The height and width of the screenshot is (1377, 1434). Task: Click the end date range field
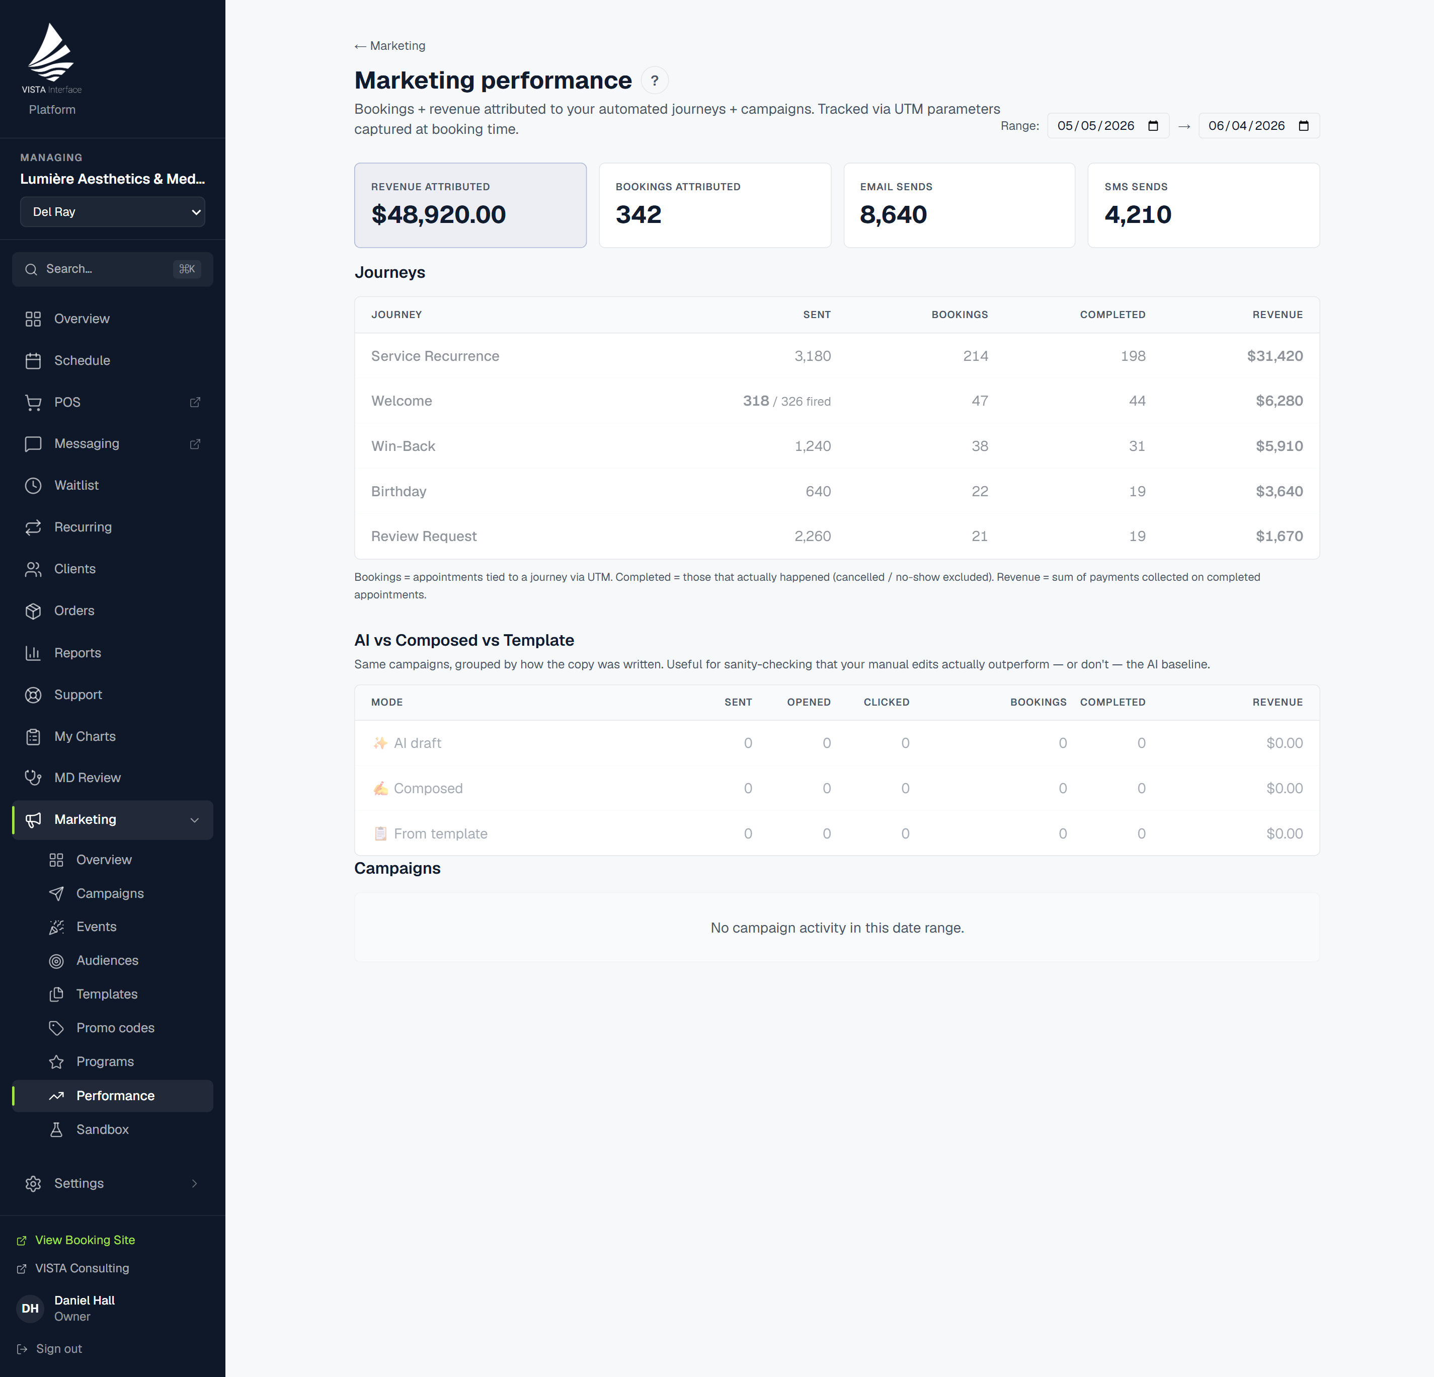point(1258,126)
